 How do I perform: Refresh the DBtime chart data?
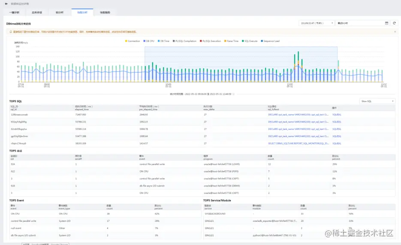pyautogui.click(x=394, y=23)
